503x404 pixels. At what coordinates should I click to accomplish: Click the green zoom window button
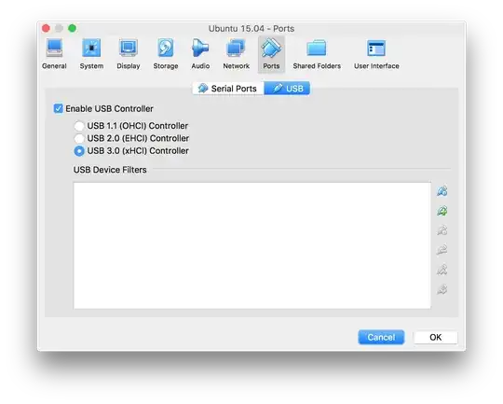[73, 28]
